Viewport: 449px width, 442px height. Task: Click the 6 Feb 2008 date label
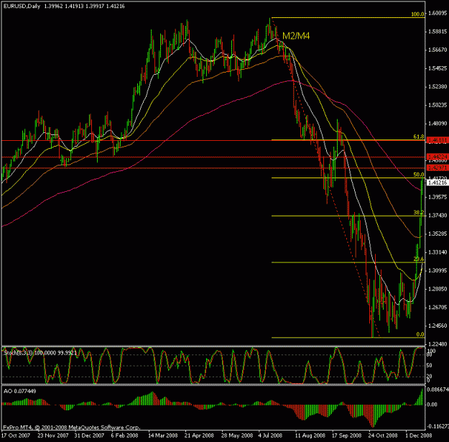[x=124, y=436]
